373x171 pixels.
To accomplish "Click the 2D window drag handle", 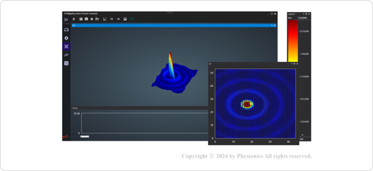I will coord(254,63).
